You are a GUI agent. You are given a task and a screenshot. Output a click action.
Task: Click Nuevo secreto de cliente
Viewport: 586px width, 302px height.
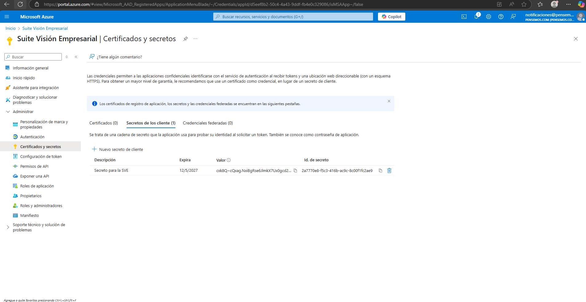118,149
